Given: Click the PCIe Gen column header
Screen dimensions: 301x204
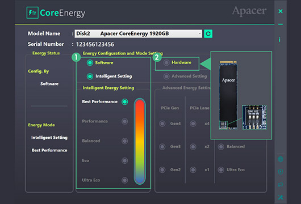Looking at the screenshot, I should tap(170, 108).
